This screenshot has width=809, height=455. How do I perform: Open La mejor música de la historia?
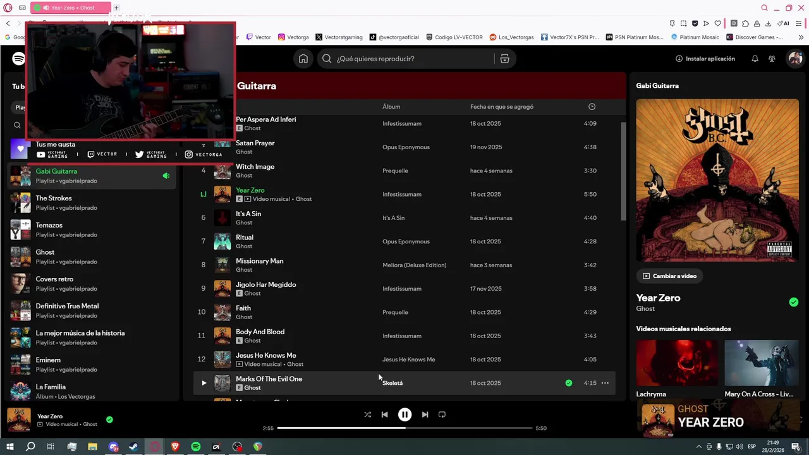pyautogui.click(x=92, y=337)
